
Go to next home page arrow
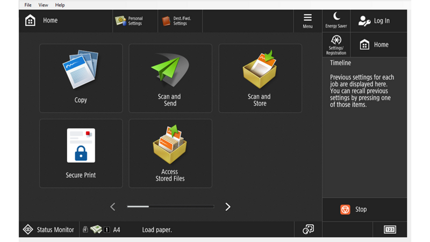pyautogui.click(x=228, y=207)
